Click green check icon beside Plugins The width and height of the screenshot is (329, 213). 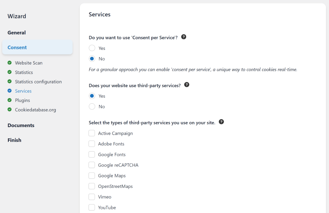10,100
